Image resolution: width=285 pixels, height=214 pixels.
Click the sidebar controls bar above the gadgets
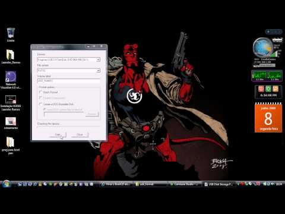tap(274, 32)
